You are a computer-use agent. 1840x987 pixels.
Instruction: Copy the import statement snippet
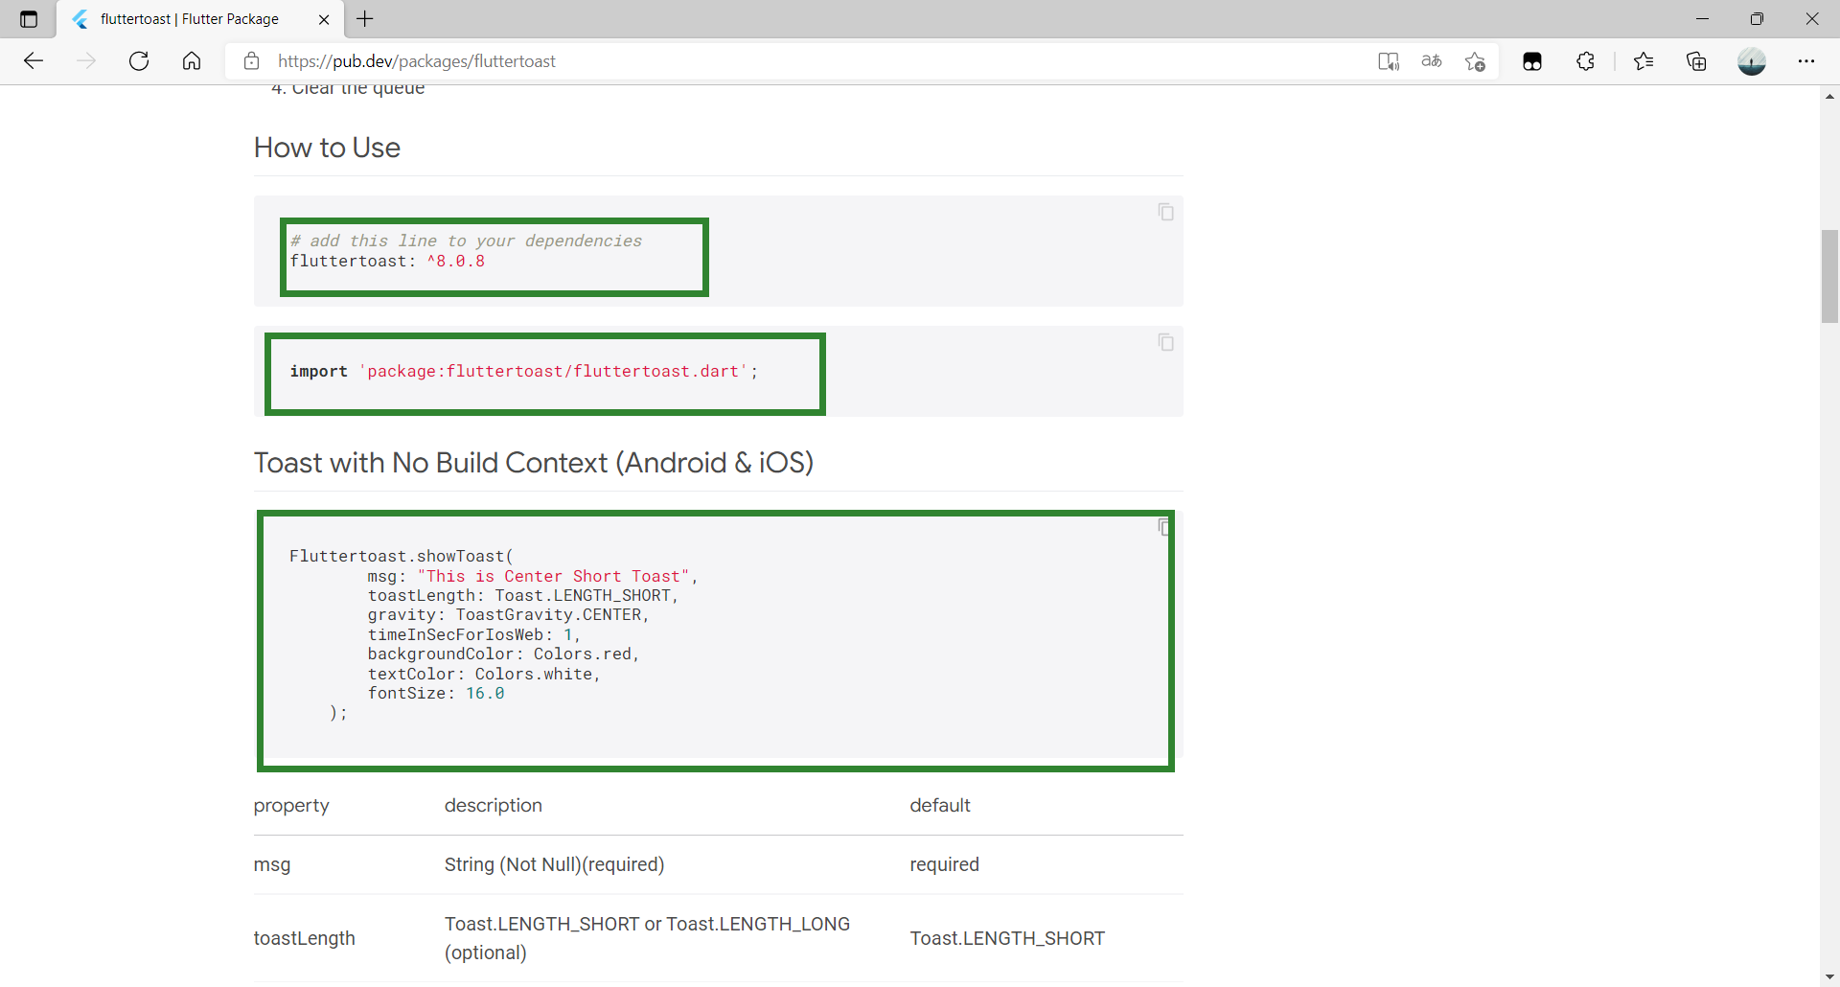coord(1165,342)
